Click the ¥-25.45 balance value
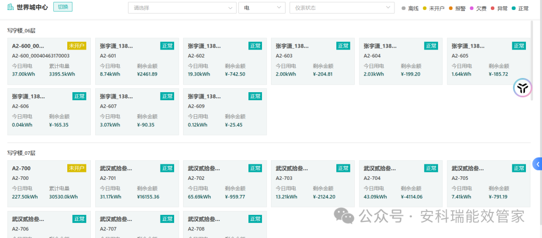542x238 pixels. tap(234, 125)
